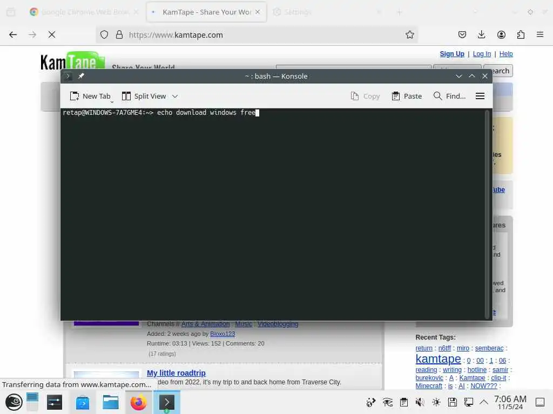Viewport: 553px width, 414px height.
Task: Switch to Firefox from taskbar
Action: pyautogui.click(x=139, y=402)
